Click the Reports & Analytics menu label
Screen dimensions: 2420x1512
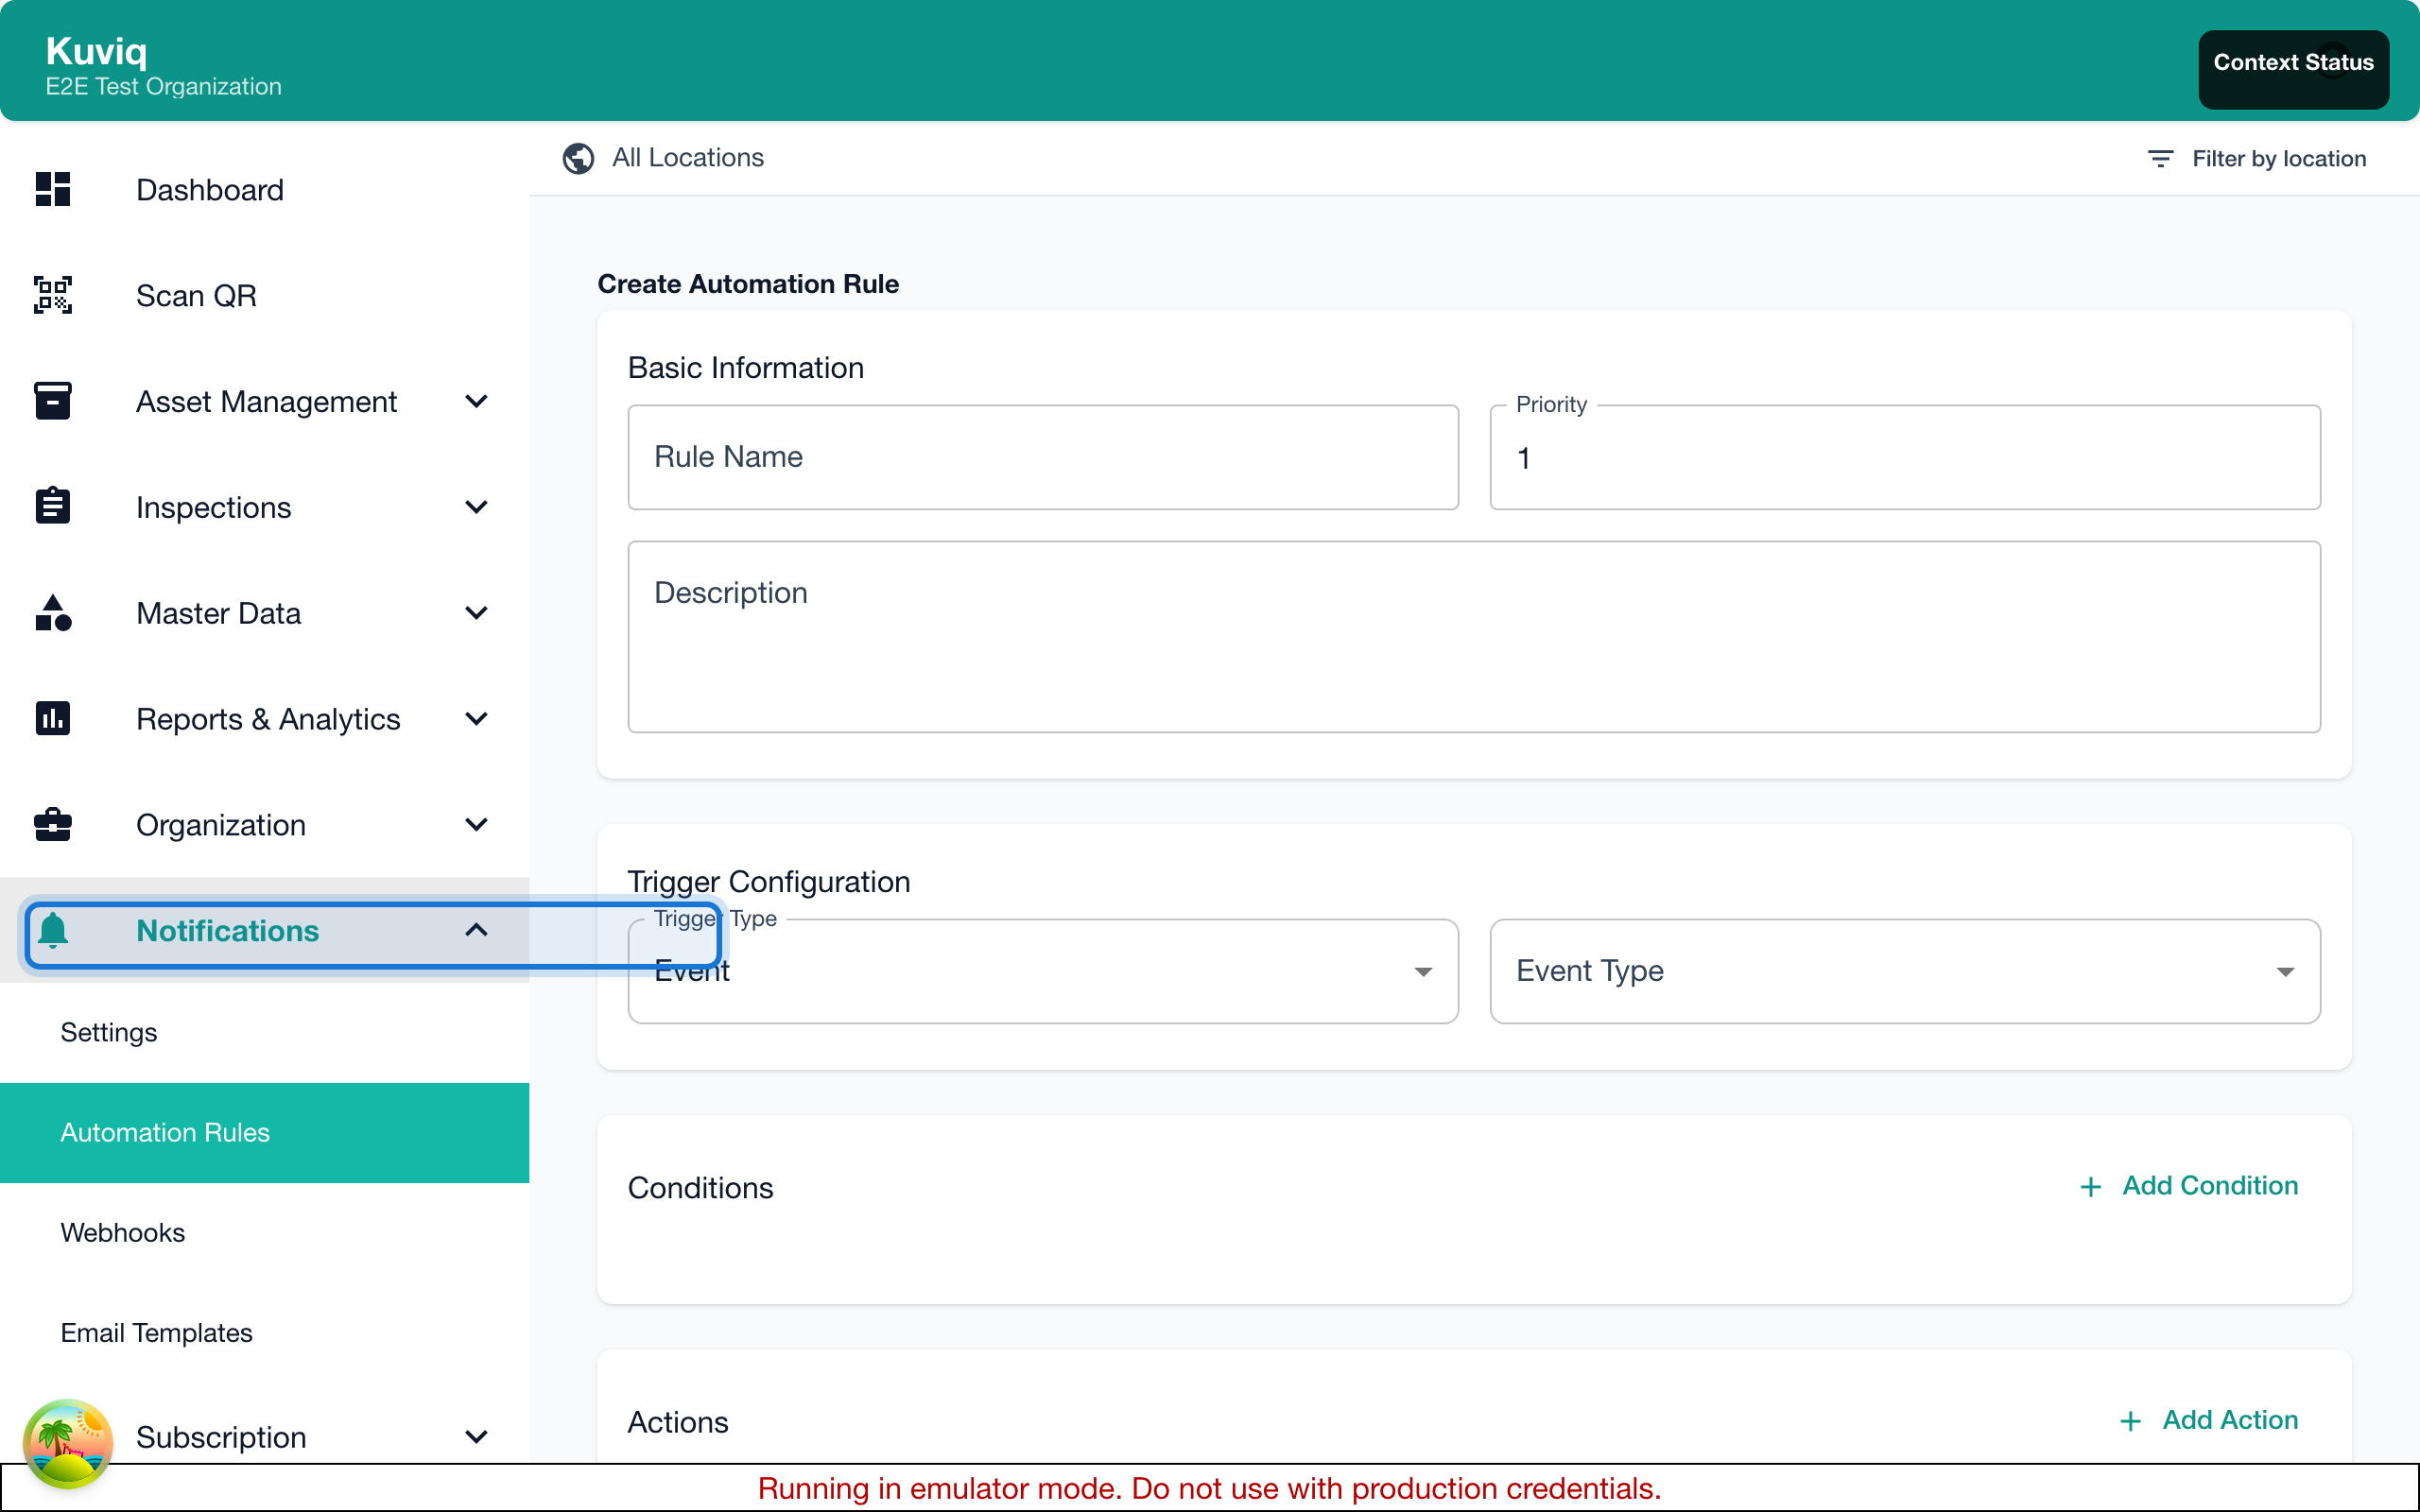pos(268,720)
